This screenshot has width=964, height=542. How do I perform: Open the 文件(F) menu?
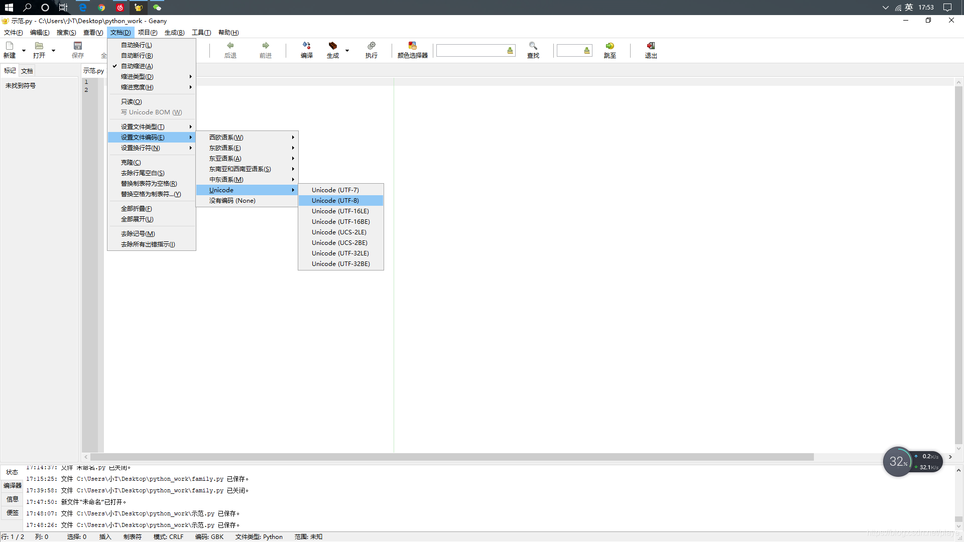pyautogui.click(x=14, y=33)
